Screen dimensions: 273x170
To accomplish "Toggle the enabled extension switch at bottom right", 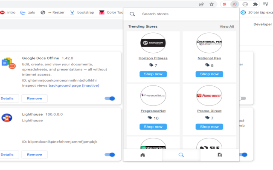I will (x=244, y=155).
